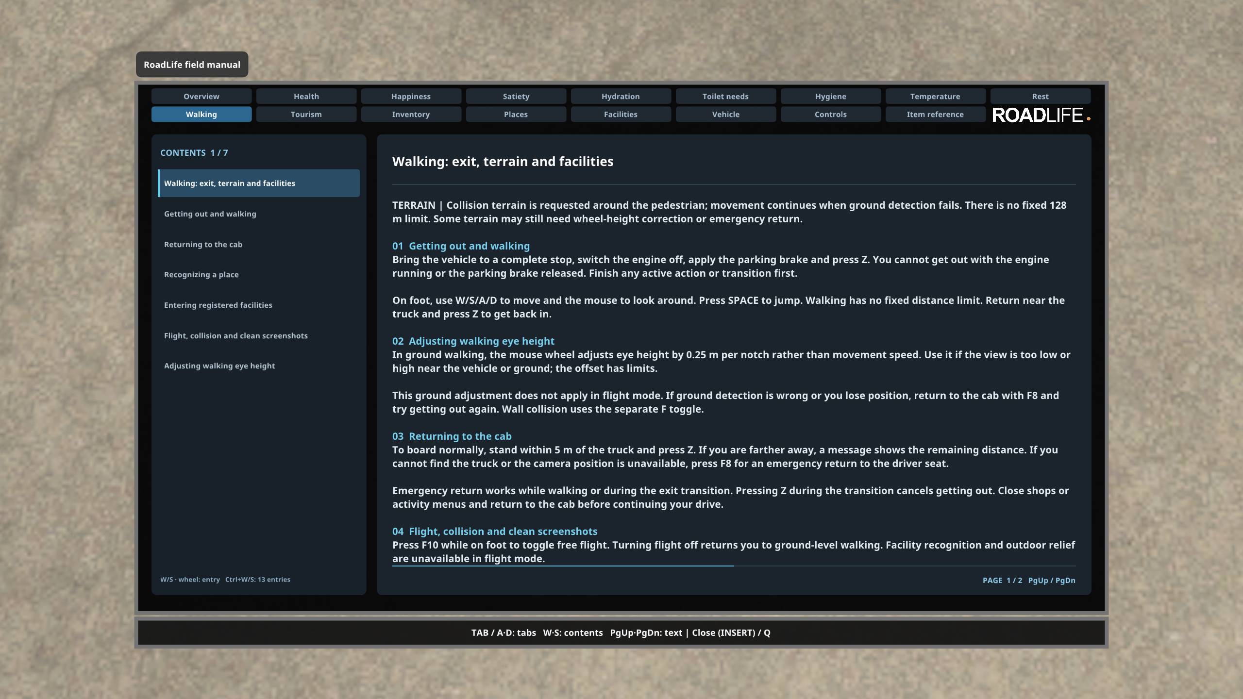Click the '02 Adjusting walking eye height' heading

(473, 341)
